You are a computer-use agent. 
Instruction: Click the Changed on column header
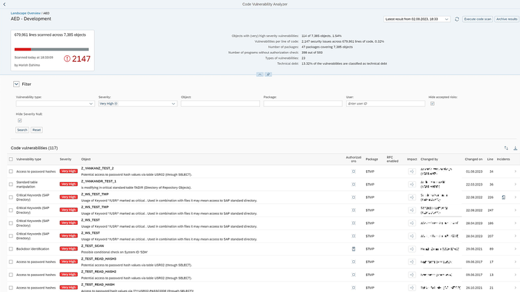coord(474,159)
